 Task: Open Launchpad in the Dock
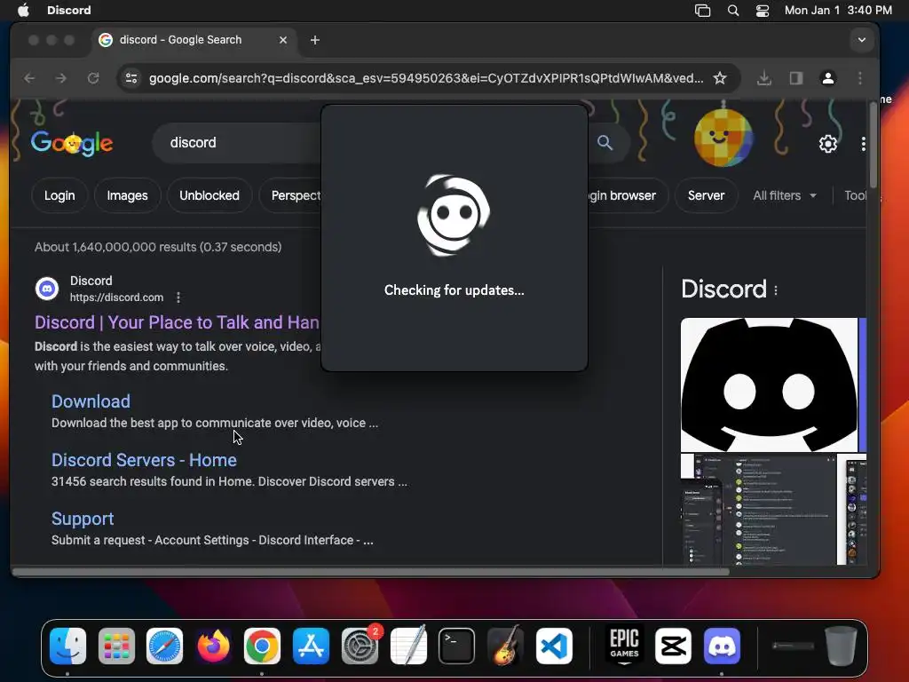tap(116, 646)
